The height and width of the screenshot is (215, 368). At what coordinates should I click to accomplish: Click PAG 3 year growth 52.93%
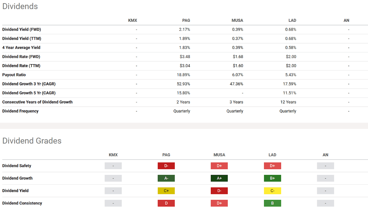click(183, 84)
